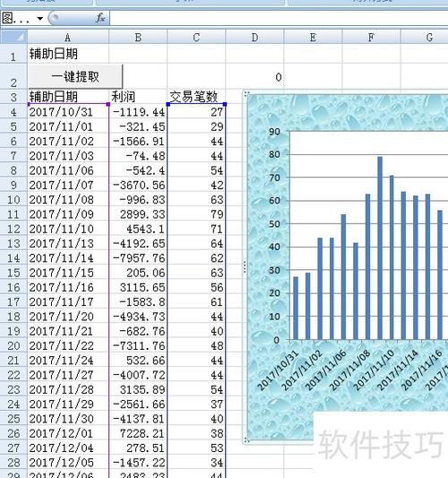Click date cell 2017/11/09
Image resolution: width=448 pixels, height=478 pixels.
click(x=68, y=214)
